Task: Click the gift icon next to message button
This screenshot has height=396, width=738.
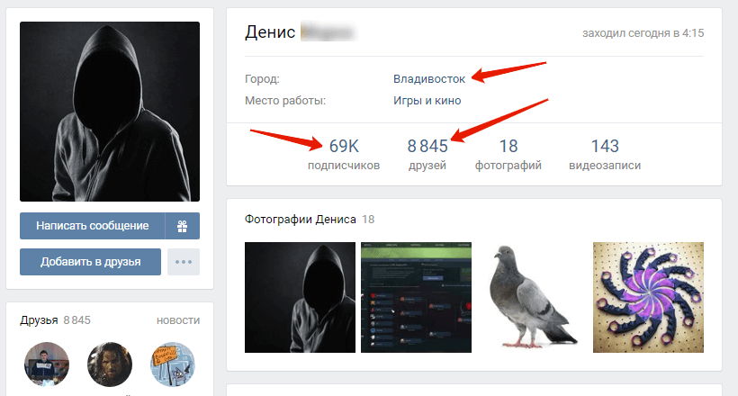Action: coord(182,226)
